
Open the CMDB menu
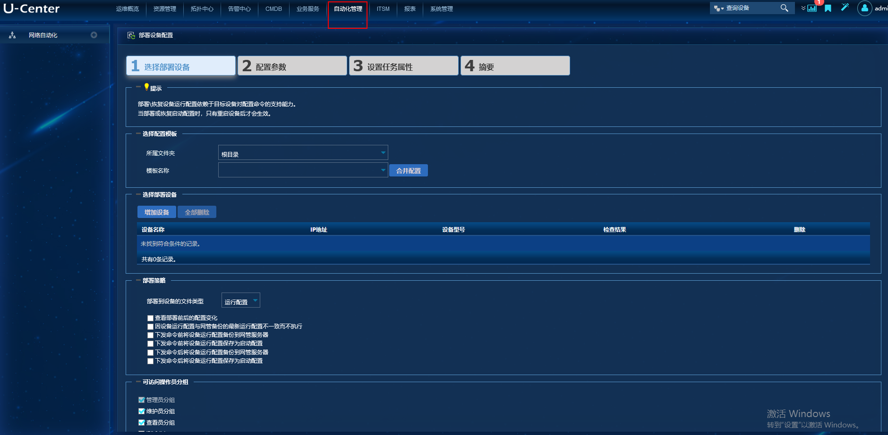click(273, 9)
